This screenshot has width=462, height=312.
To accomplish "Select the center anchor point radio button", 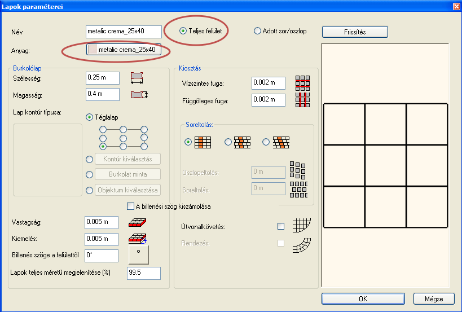I will click(123, 138).
